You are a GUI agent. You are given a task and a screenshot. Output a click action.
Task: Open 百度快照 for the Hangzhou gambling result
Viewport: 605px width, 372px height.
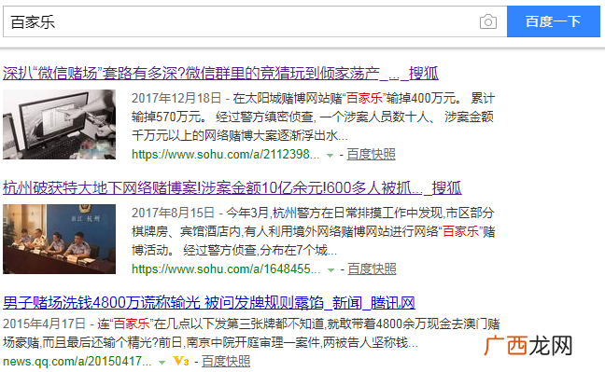372,269
